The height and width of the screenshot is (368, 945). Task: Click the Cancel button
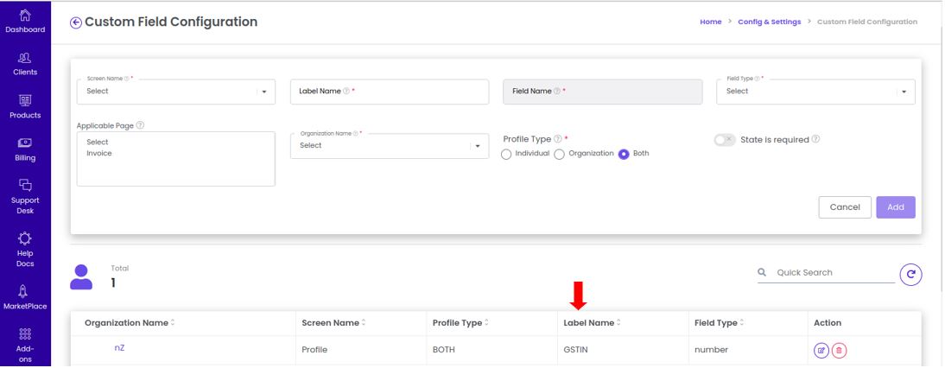(844, 207)
